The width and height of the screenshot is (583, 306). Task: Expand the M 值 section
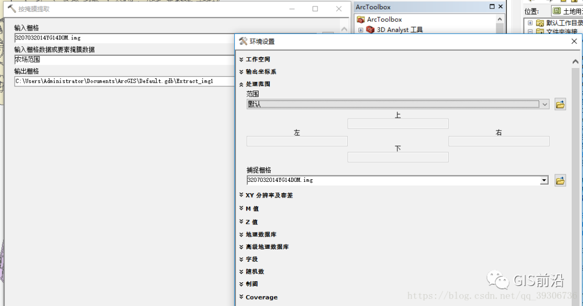241,208
